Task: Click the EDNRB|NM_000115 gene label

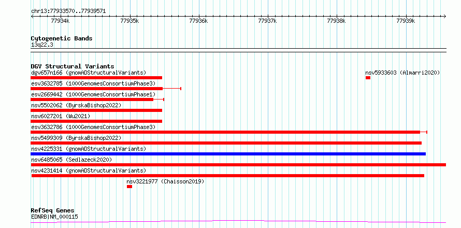Action: [x=54, y=217]
